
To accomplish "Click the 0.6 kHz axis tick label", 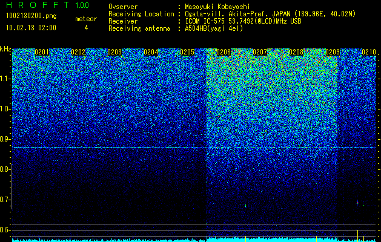I will (5, 230).
